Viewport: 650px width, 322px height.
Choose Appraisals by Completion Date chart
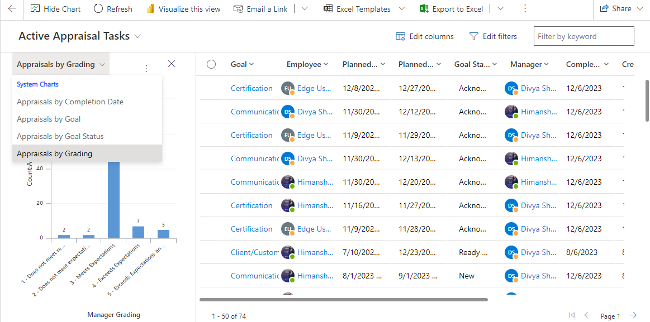(70, 102)
